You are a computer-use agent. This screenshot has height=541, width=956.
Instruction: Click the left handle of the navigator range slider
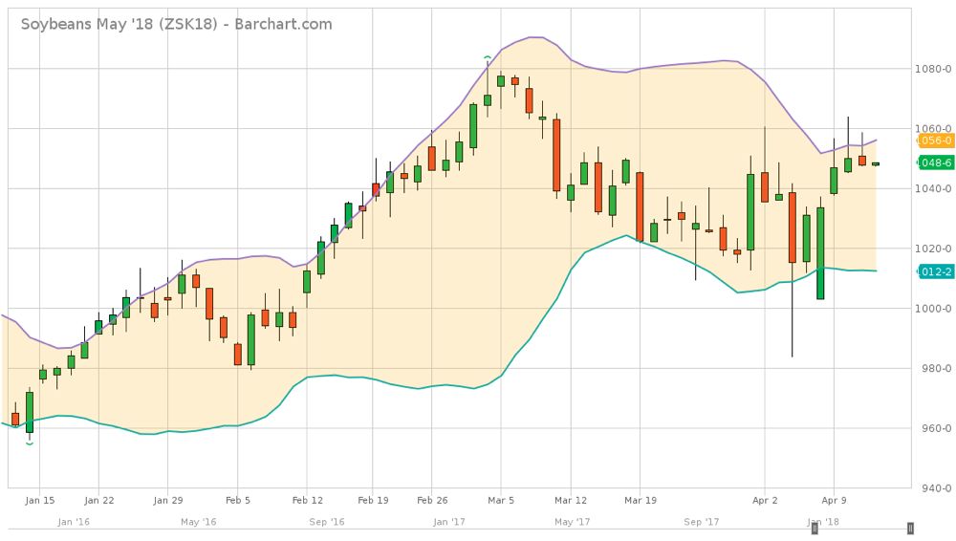(x=815, y=529)
